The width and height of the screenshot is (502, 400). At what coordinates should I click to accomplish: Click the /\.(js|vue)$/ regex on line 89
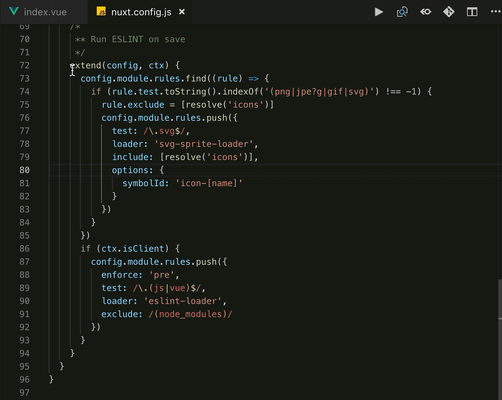coord(167,288)
